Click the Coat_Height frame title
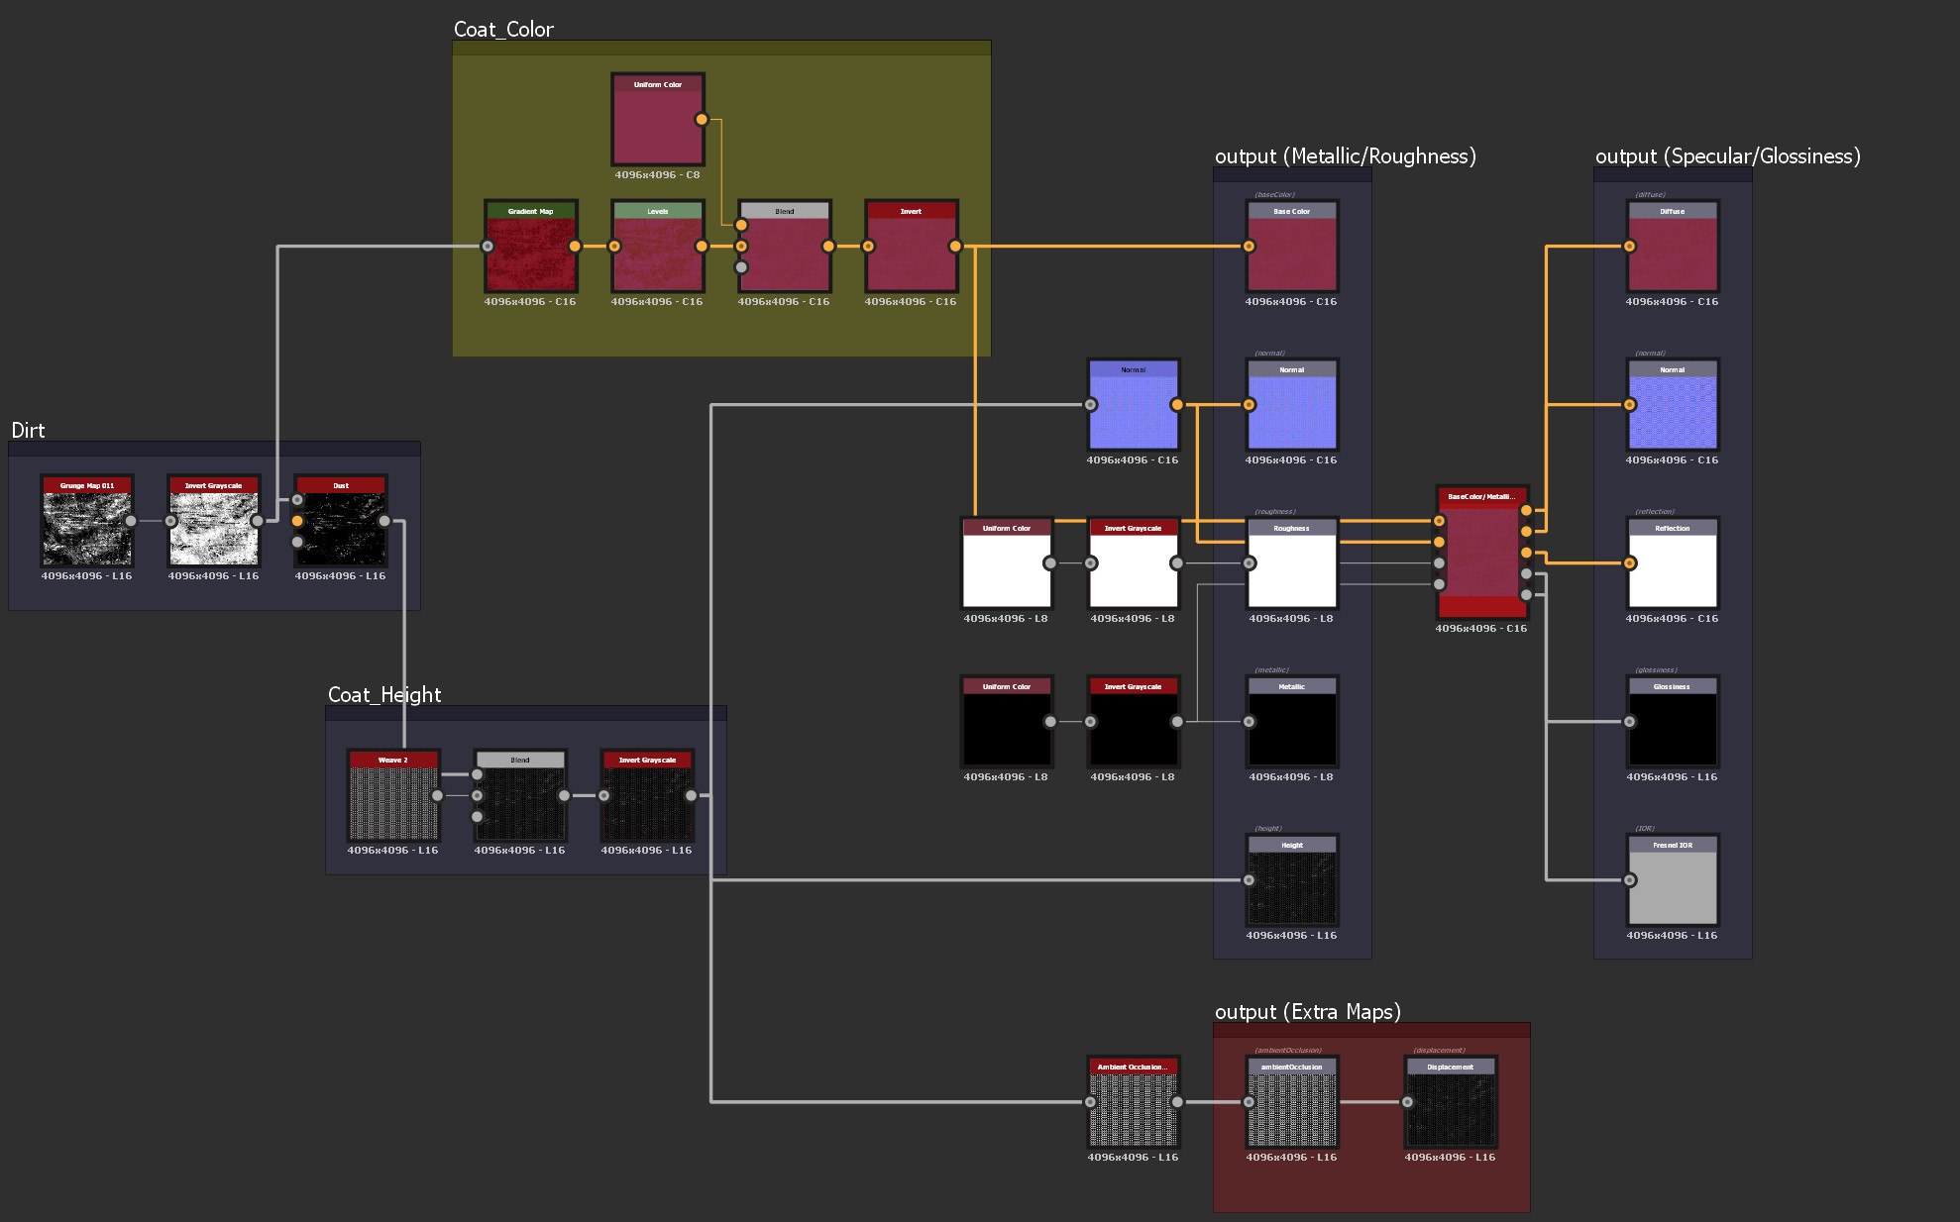1960x1222 pixels. click(x=384, y=694)
